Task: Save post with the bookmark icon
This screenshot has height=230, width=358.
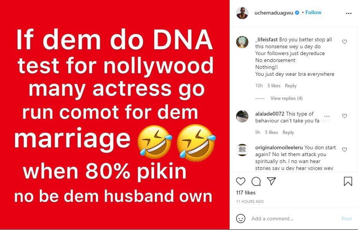Action: pos(348,181)
